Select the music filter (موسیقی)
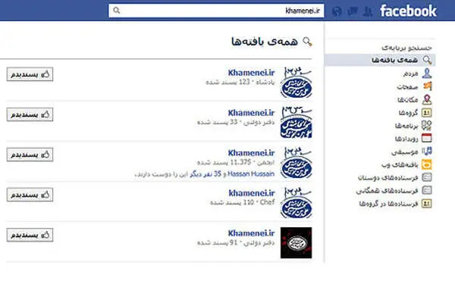The width and height of the screenshot is (455, 303). (x=412, y=151)
